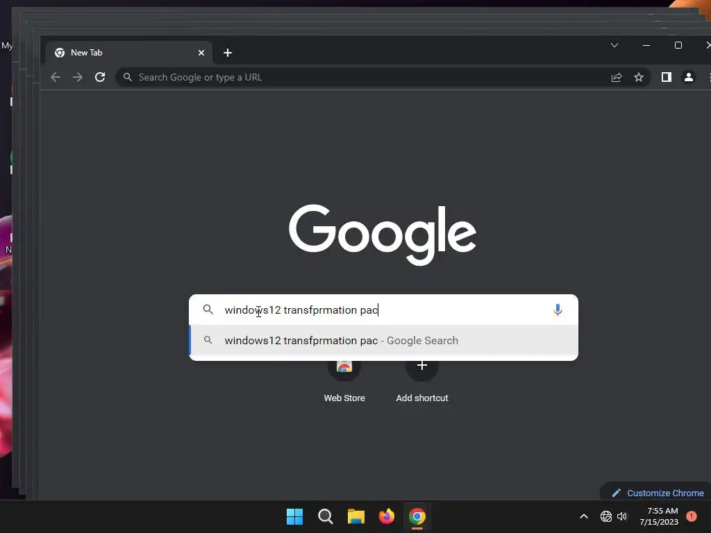Open the Chrome profile icon
The height and width of the screenshot is (533, 711).
(x=688, y=77)
